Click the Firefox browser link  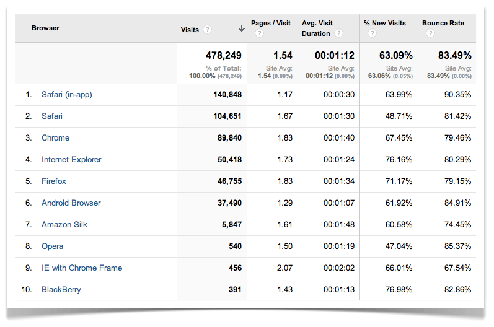[54, 181]
